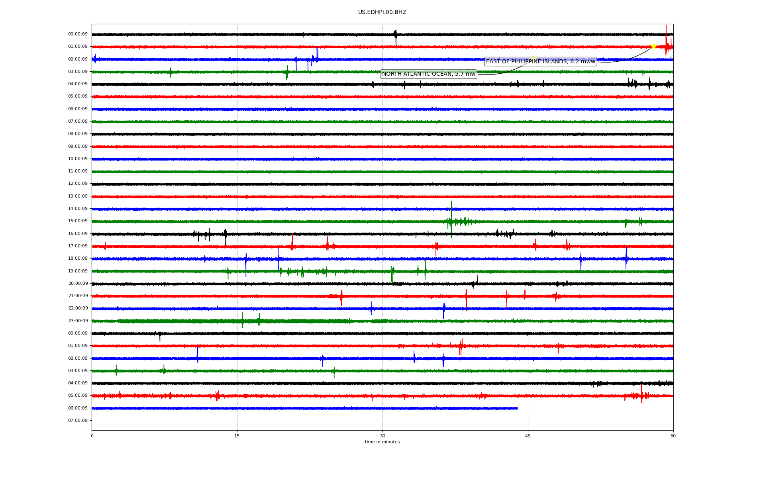Select the 20:00:09 time label
The width and height of the screenshot is (765, 478).
78,283
